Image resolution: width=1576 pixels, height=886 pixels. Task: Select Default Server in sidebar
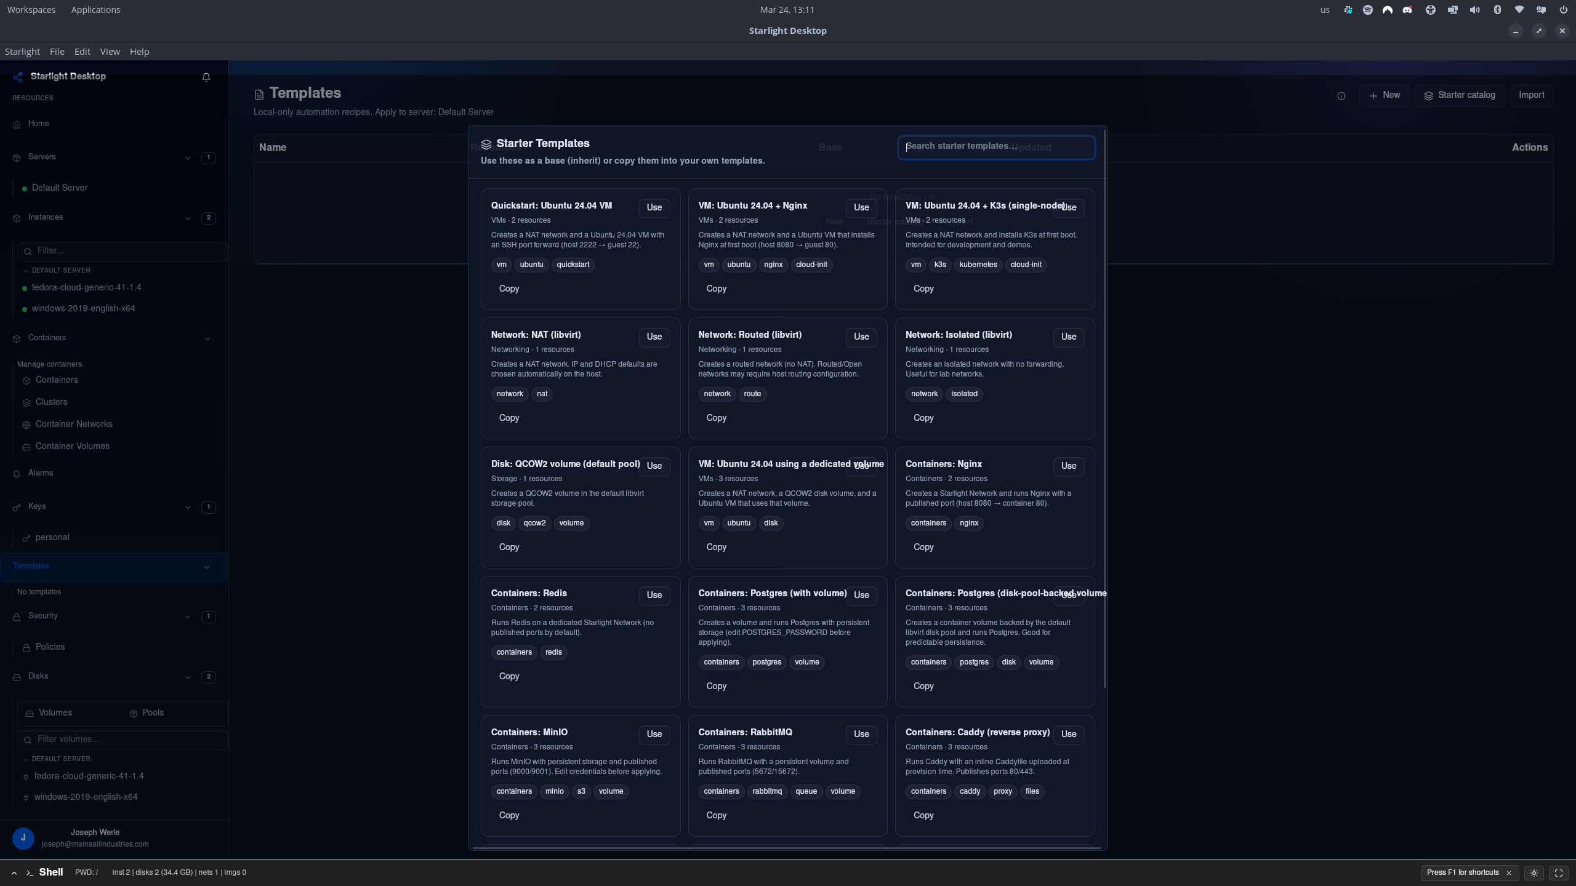(x=60, y=188)
